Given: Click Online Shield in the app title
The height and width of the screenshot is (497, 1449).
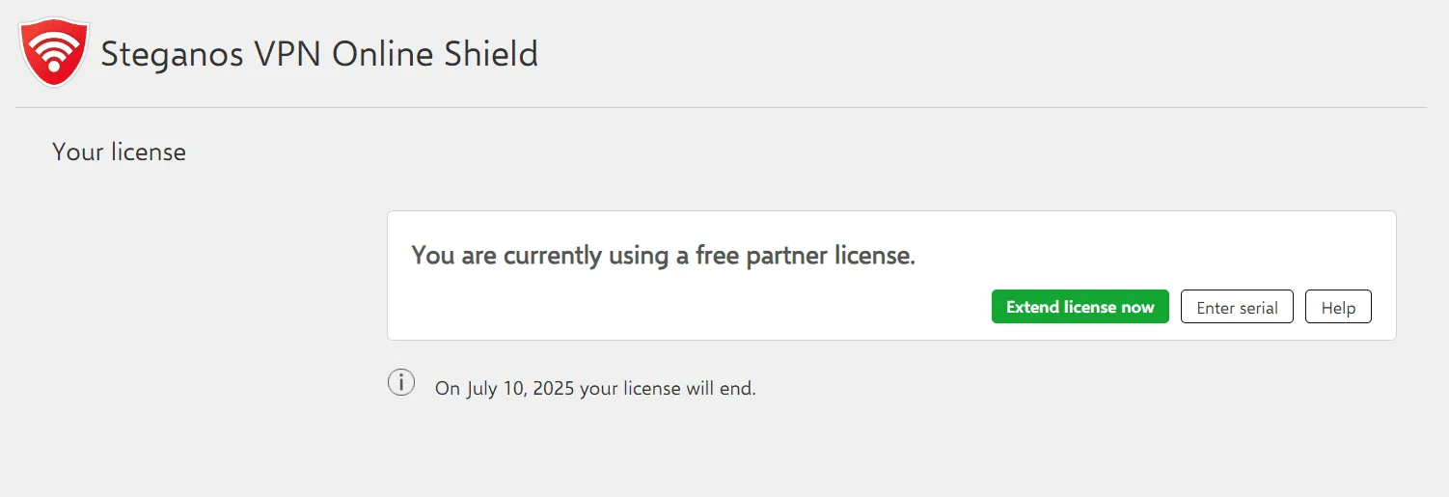Looking at the screenshot, I should (x=435, y=54).
